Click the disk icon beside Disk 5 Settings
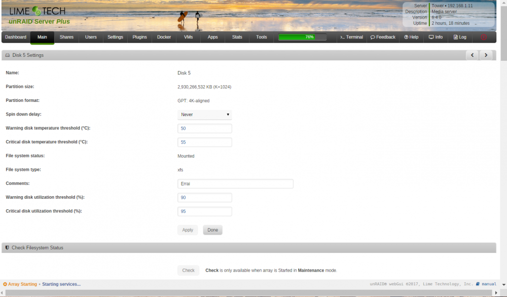 click(8, 55)
